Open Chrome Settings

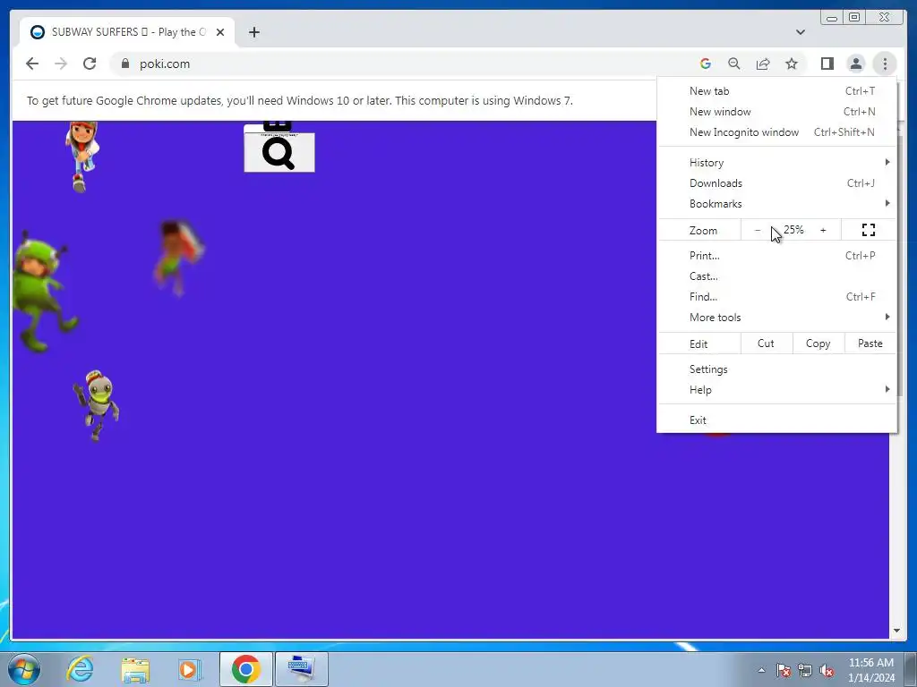(x=776, y=369)
